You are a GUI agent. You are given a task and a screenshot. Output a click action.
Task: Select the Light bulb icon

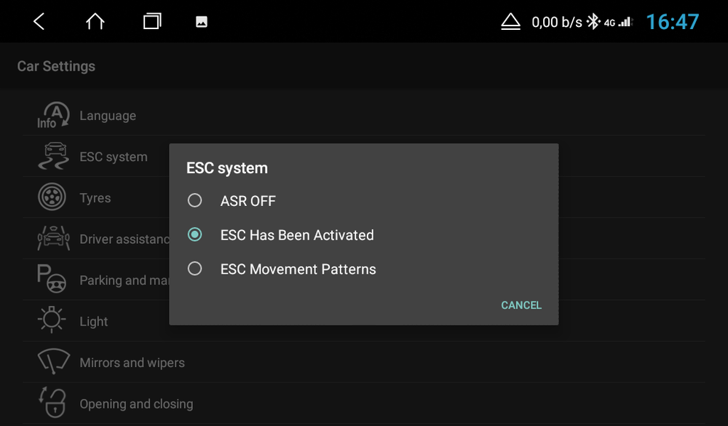click(51, 321)
